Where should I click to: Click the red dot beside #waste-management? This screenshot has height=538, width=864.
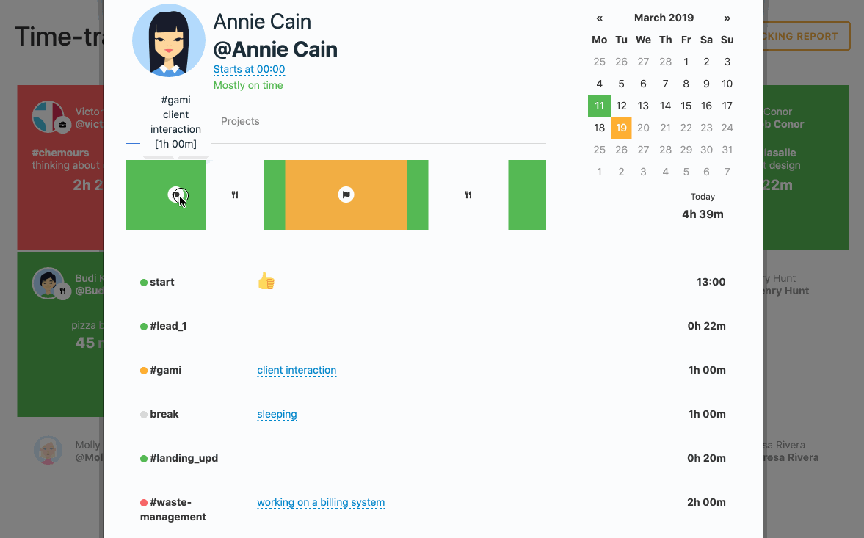[x=144, y=503]
